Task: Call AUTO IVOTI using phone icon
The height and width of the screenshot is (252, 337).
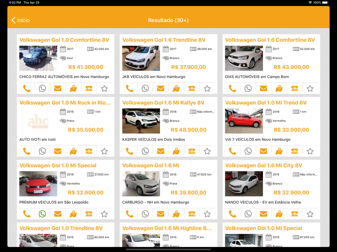Action: (x=27, y=151)
